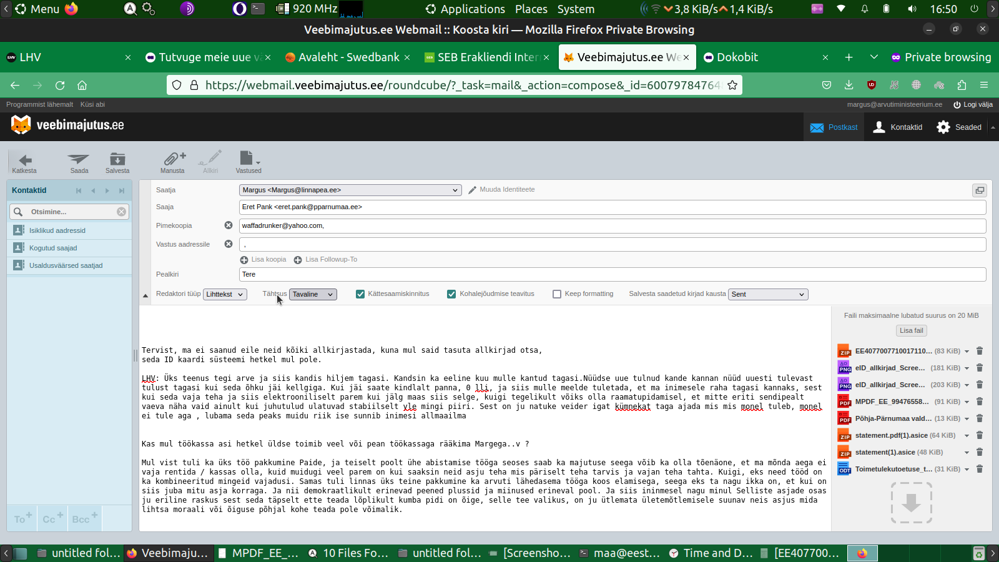Add a Lisa Followup-To field
This screenshot has width=999, height=562.
click(325, 260)
